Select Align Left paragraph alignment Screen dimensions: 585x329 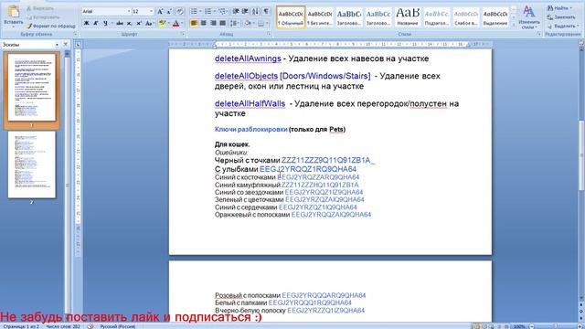click(194, 23)
